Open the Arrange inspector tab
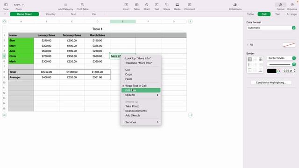 click(x=292, y=14)
